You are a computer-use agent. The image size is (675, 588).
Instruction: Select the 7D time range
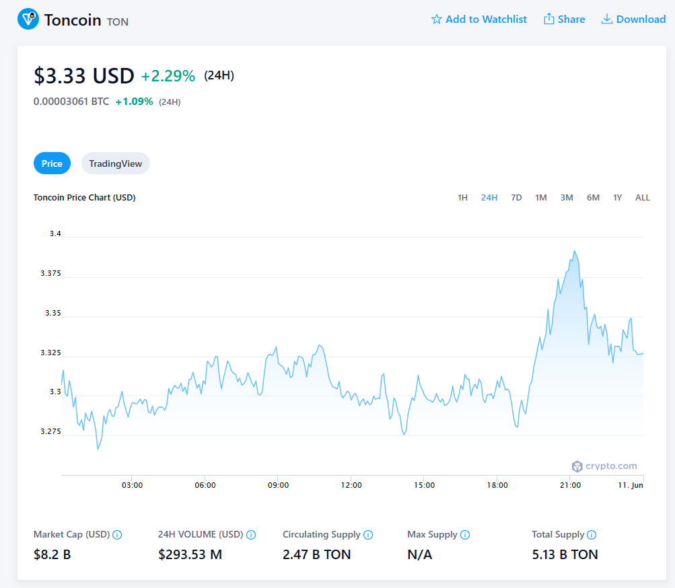pos(516,198)
